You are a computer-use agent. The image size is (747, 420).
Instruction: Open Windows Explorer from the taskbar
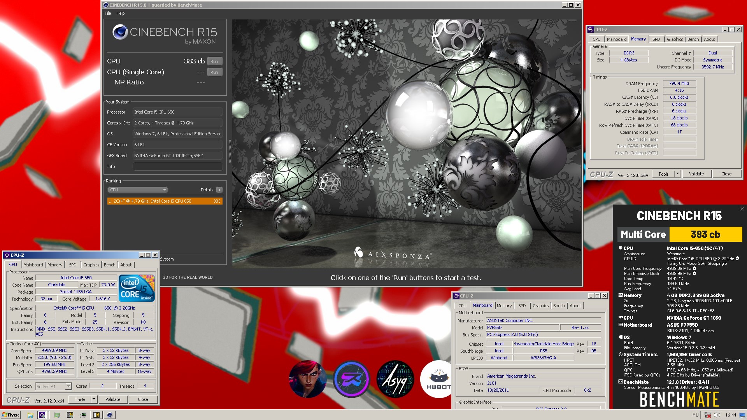point(30,415)
